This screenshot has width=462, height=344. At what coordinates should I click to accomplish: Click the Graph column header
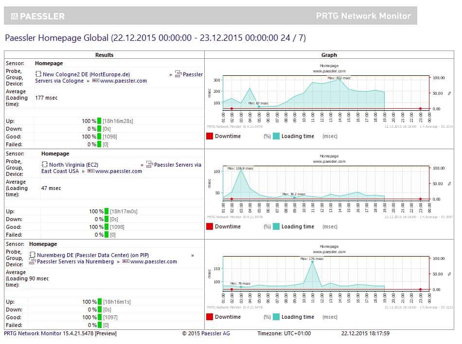coord(329,55)
